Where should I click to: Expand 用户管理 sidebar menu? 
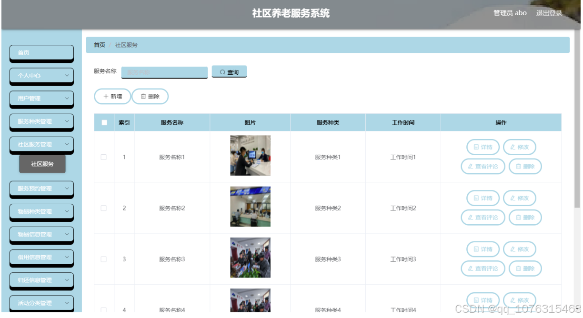pyautogui.click(x=42, y=98)
